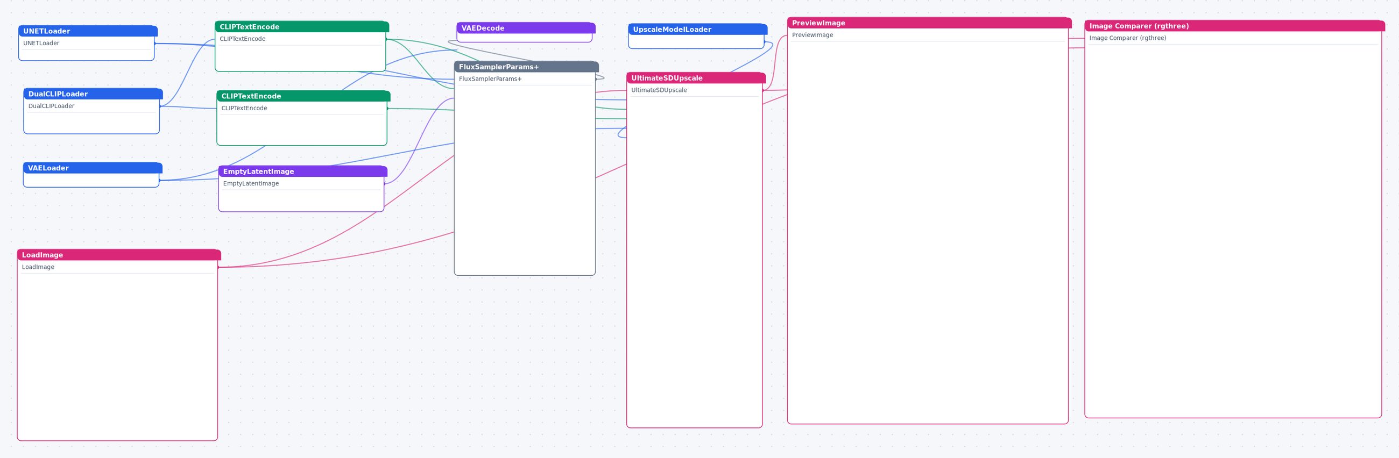Click the 'PreviewImage' label inside the node body

pyautogui.click(x=812, y=35)
